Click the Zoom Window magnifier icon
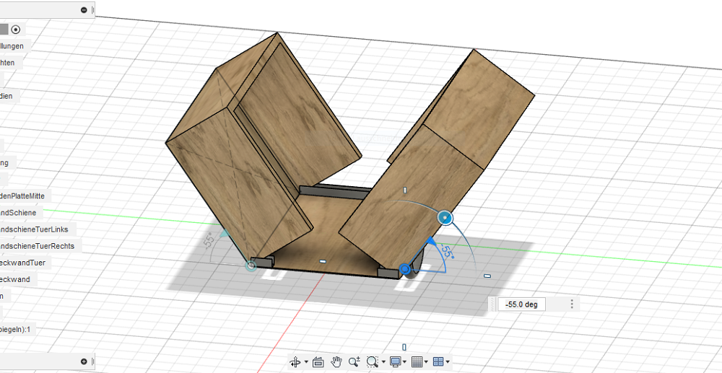The image size is (722, 373). coord(372,361)
